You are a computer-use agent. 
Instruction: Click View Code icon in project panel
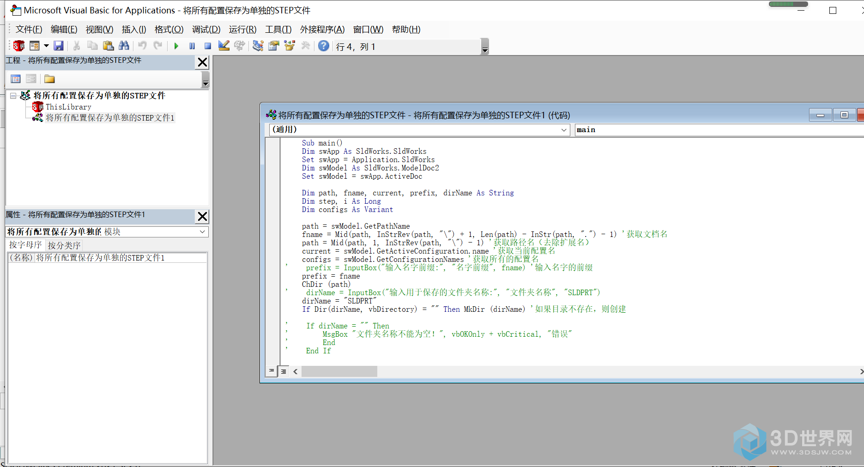pos(16,79)
